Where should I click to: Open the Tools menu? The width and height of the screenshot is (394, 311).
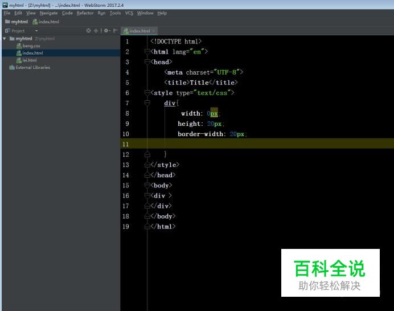[x=115, y=13]
